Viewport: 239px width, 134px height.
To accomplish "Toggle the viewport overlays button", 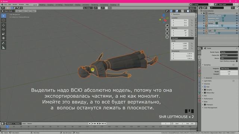I will 177,11.
